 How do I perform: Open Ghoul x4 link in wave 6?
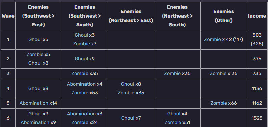tap(174, 114)
